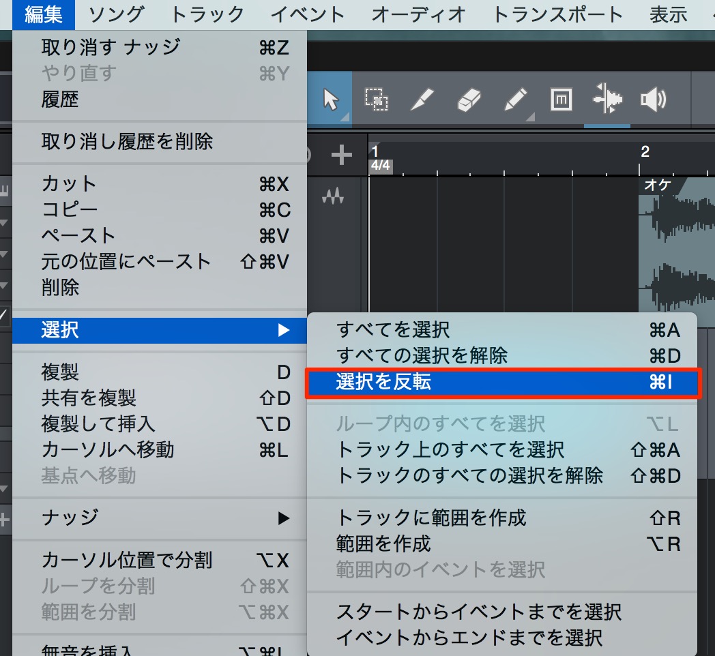The image size is (715, 656).
Task: Choose ペースト from the menu
Action: [x=160, y=236]
